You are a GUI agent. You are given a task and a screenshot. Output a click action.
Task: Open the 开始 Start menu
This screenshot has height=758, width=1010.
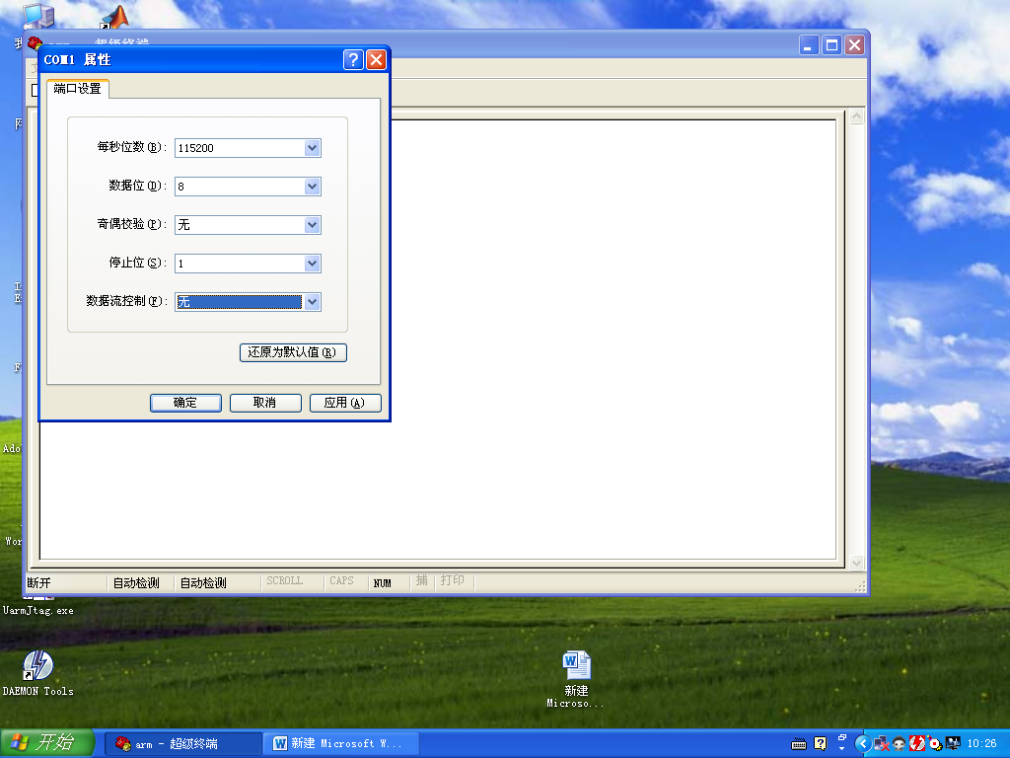click(x=47, y=743)
